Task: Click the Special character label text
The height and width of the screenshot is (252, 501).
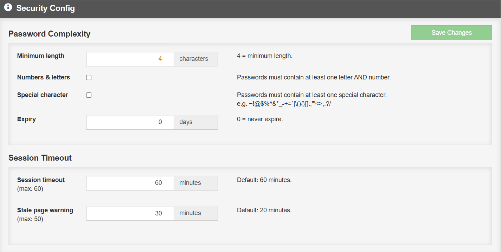Action: (x=43, y=95)
